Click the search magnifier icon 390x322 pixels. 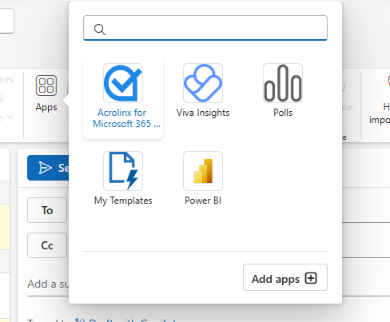coord(100,30)
